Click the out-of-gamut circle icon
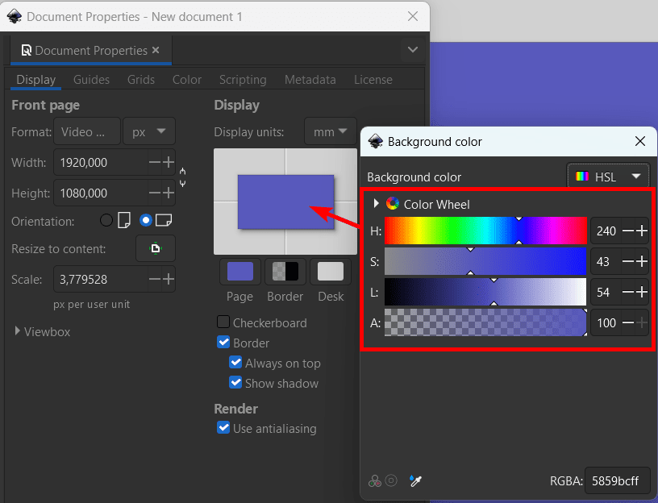Screen dimensions: 658x503 (390, 480)
